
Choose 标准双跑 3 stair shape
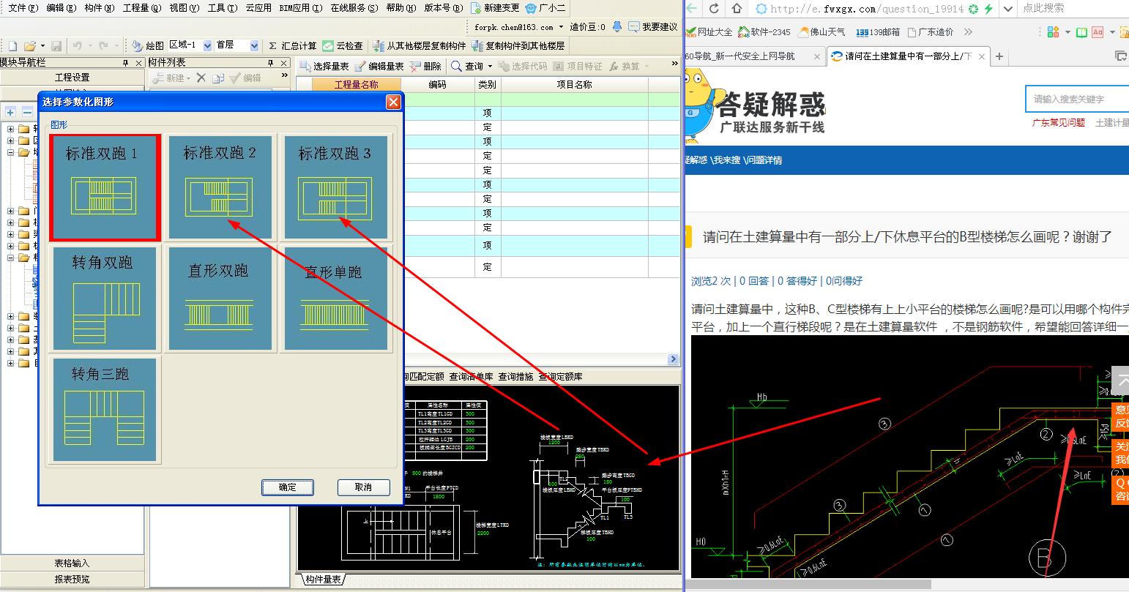[x=335, y=187]
